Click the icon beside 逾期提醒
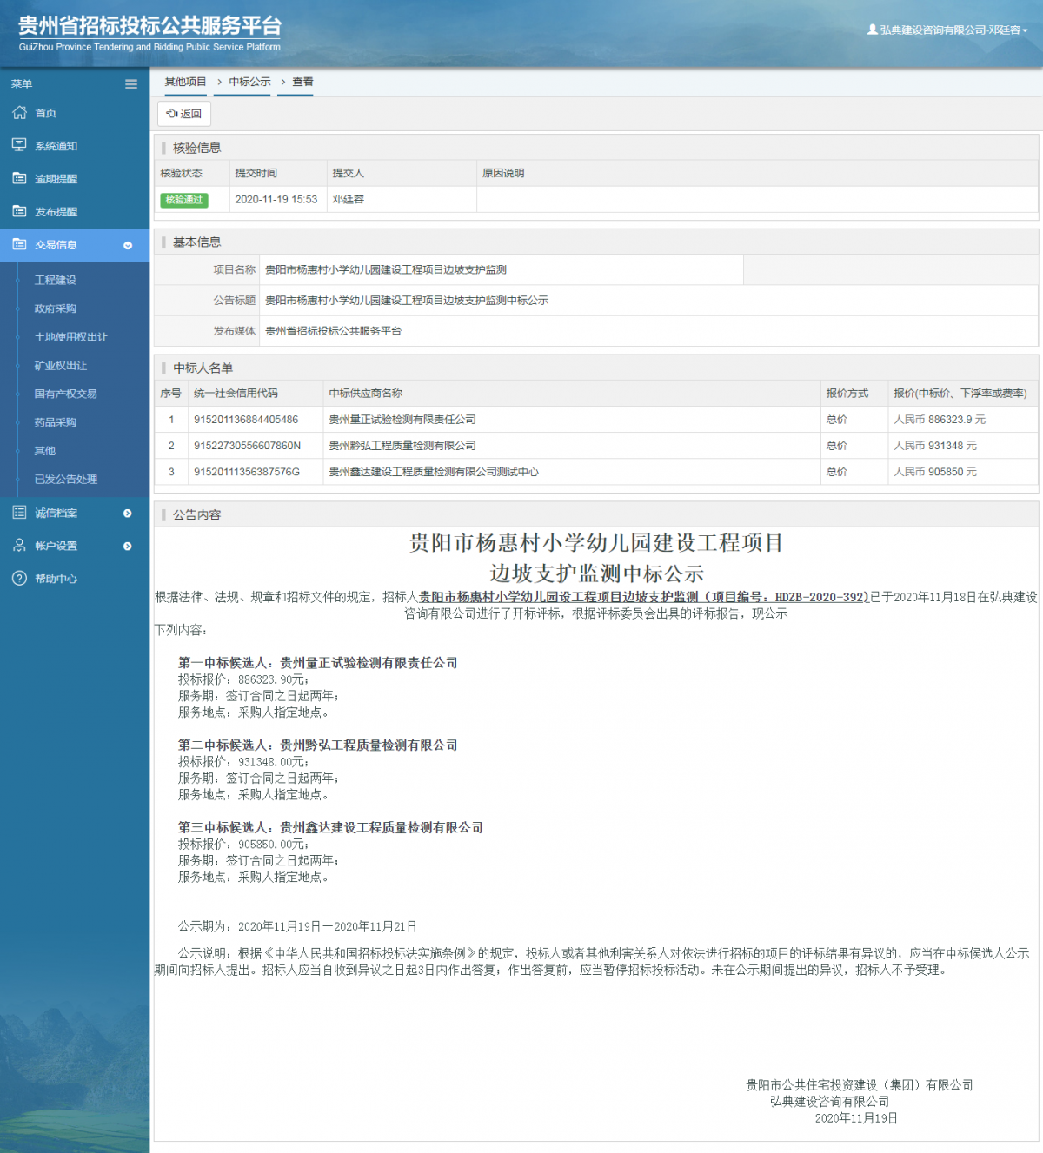The image size is (1043, 1153). pyautogui.click(x=19, y=178)
